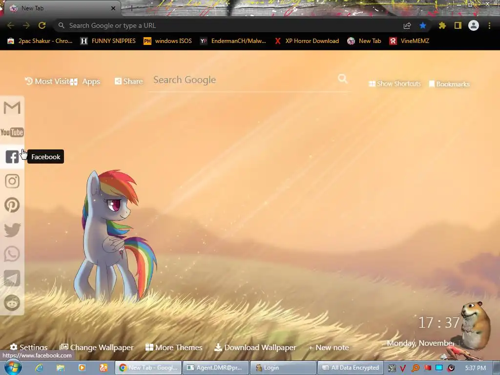
Task: Open VineMEMZ bookmark
Action: click(410, 41)
